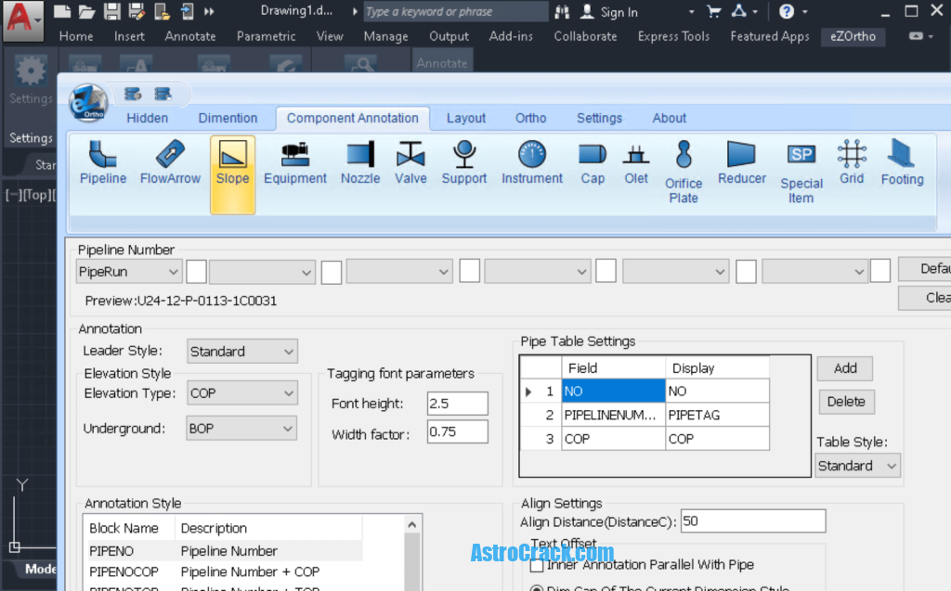Select the FlowArrow tool
This screenshot has height=591, width=951.
[x=170, y=162]
